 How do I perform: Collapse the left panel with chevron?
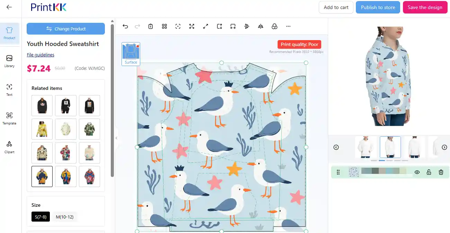[x=116, y=138]
